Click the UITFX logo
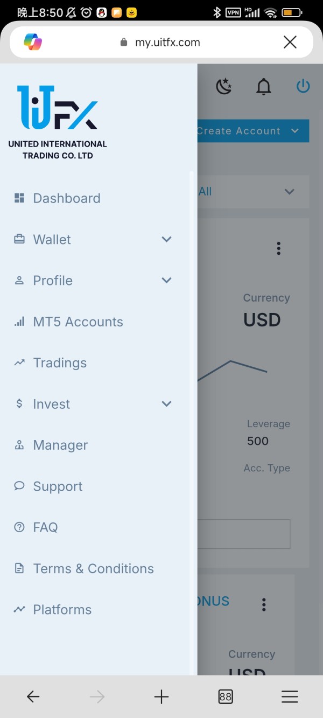323x718 pixels. pyautogui.click(x=58, y=108)
